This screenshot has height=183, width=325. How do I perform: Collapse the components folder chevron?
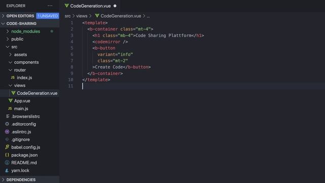click(10, 62)
